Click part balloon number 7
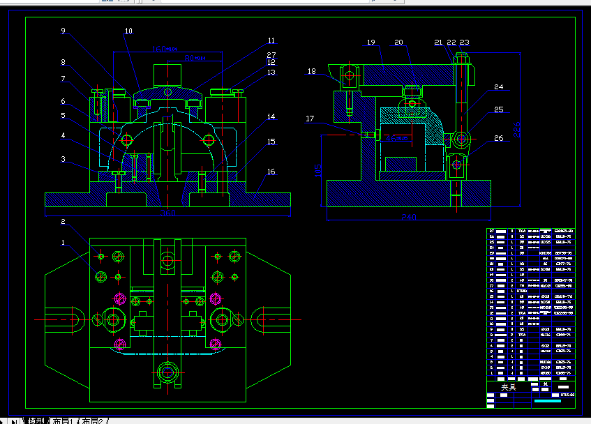 63,78
